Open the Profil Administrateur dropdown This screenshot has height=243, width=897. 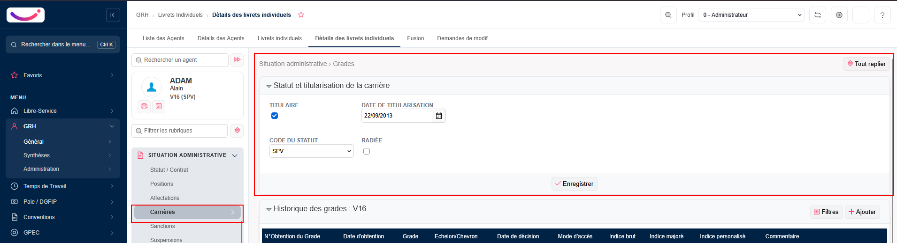[x=751, y=15]
